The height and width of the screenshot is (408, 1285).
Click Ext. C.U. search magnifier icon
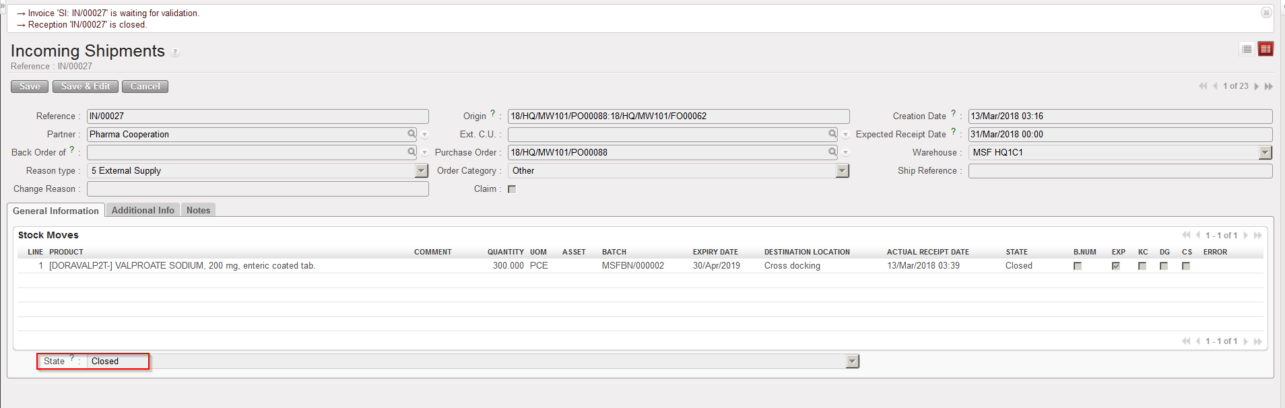pyautogui.click(x=832, y=134)
